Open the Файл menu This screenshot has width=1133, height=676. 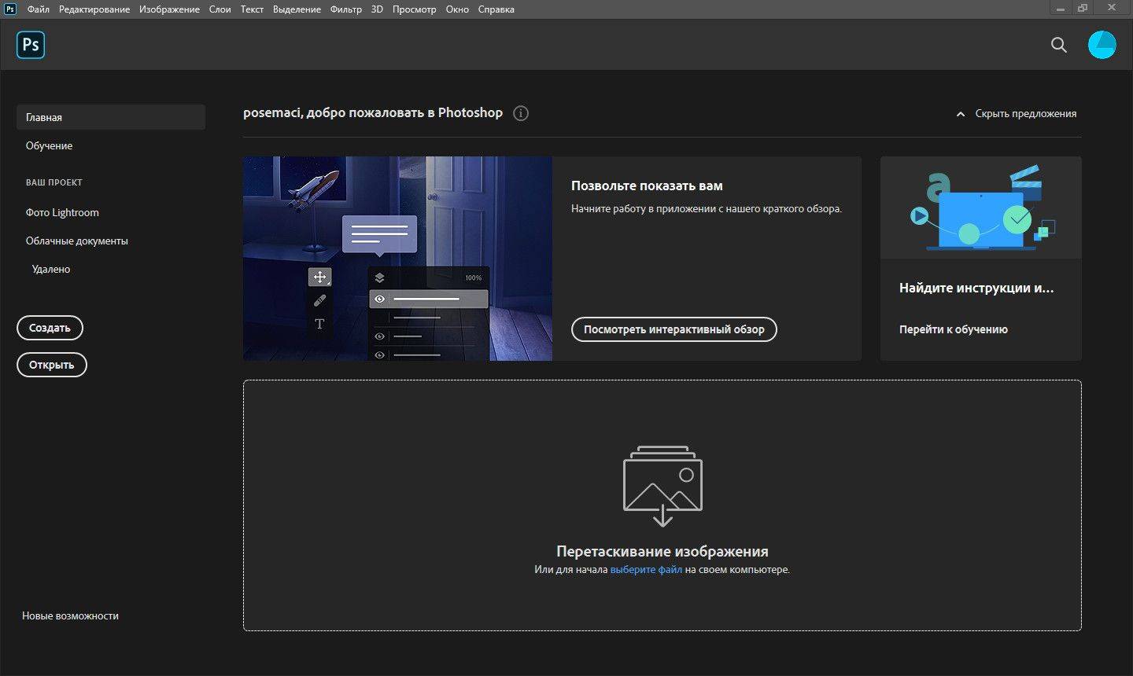pyautogui.click(x=38, y=9)
